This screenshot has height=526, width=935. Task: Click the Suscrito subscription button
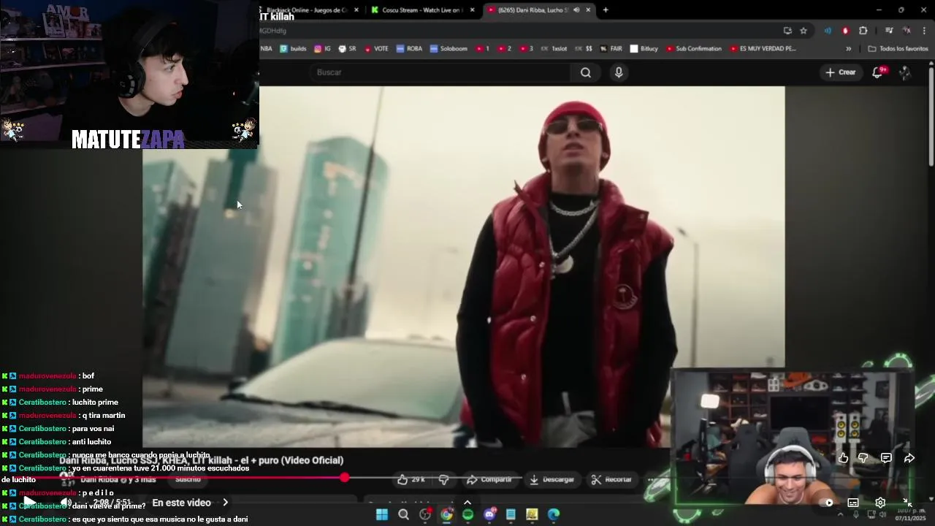coord(188,479)
